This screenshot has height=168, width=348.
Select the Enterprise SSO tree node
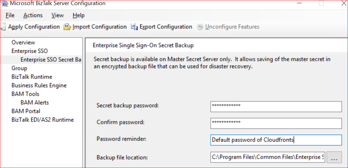pos(30,51)
